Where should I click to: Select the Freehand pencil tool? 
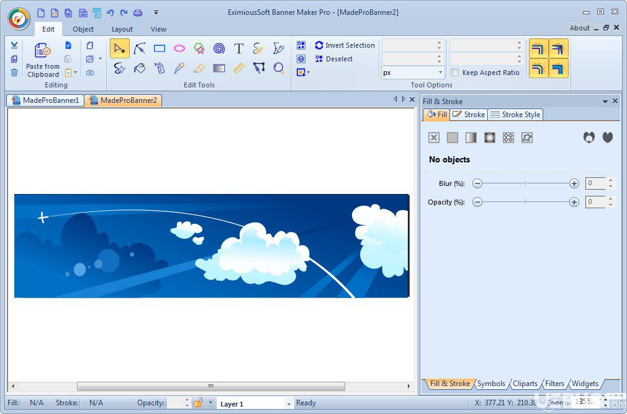[x=259, y=49]
